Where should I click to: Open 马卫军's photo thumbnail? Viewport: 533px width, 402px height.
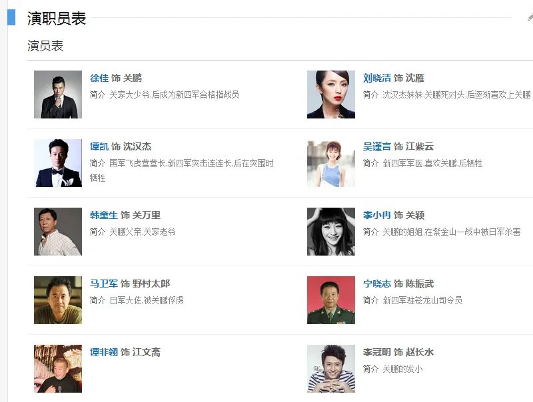[x=58, y=300]
